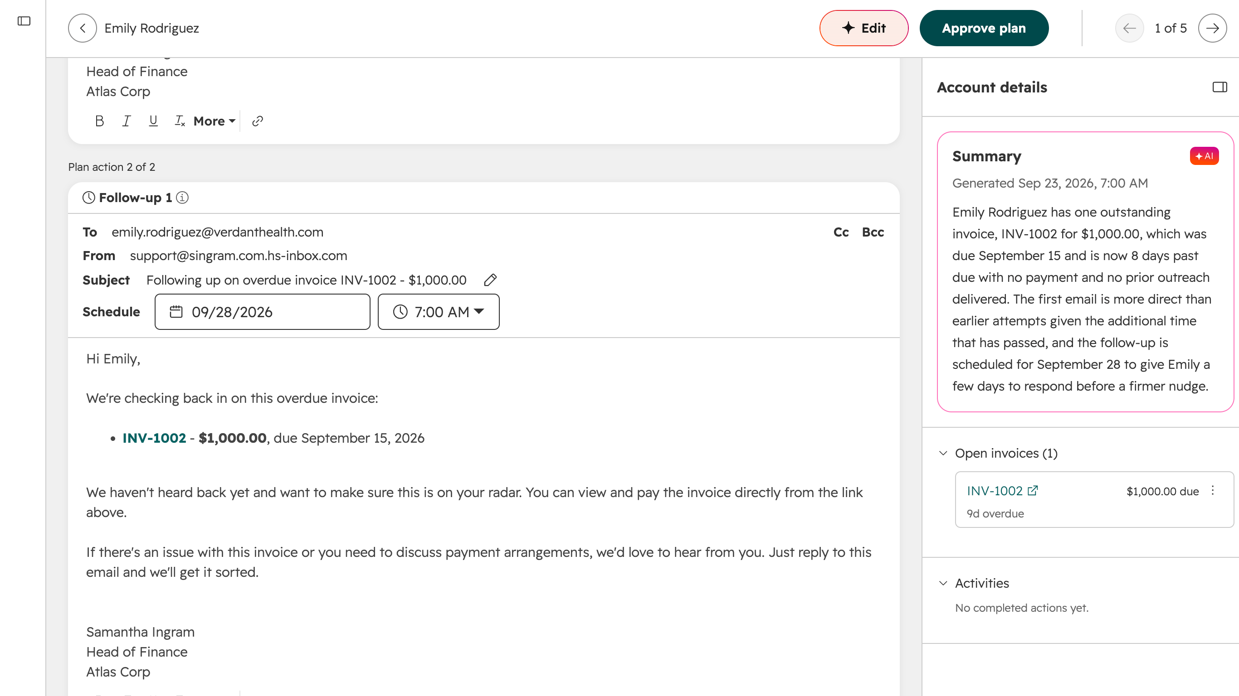Click the '$1,000.00 due' amount
Image resolution: width=1239 pixels, height=696 pixels.
tap(1162, 491)
